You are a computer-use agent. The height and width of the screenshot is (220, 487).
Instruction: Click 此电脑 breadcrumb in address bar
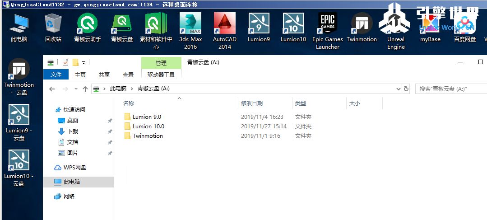click(118, 89)
